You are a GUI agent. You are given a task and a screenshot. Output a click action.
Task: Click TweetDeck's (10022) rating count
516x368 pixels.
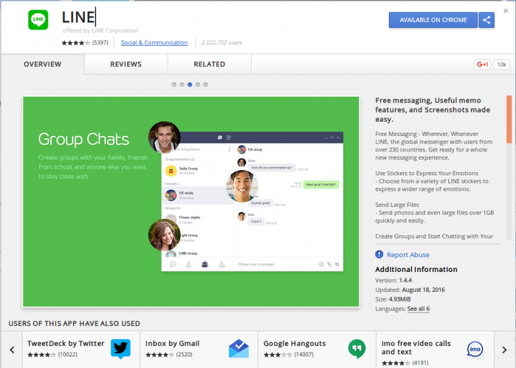click(68, 354)
